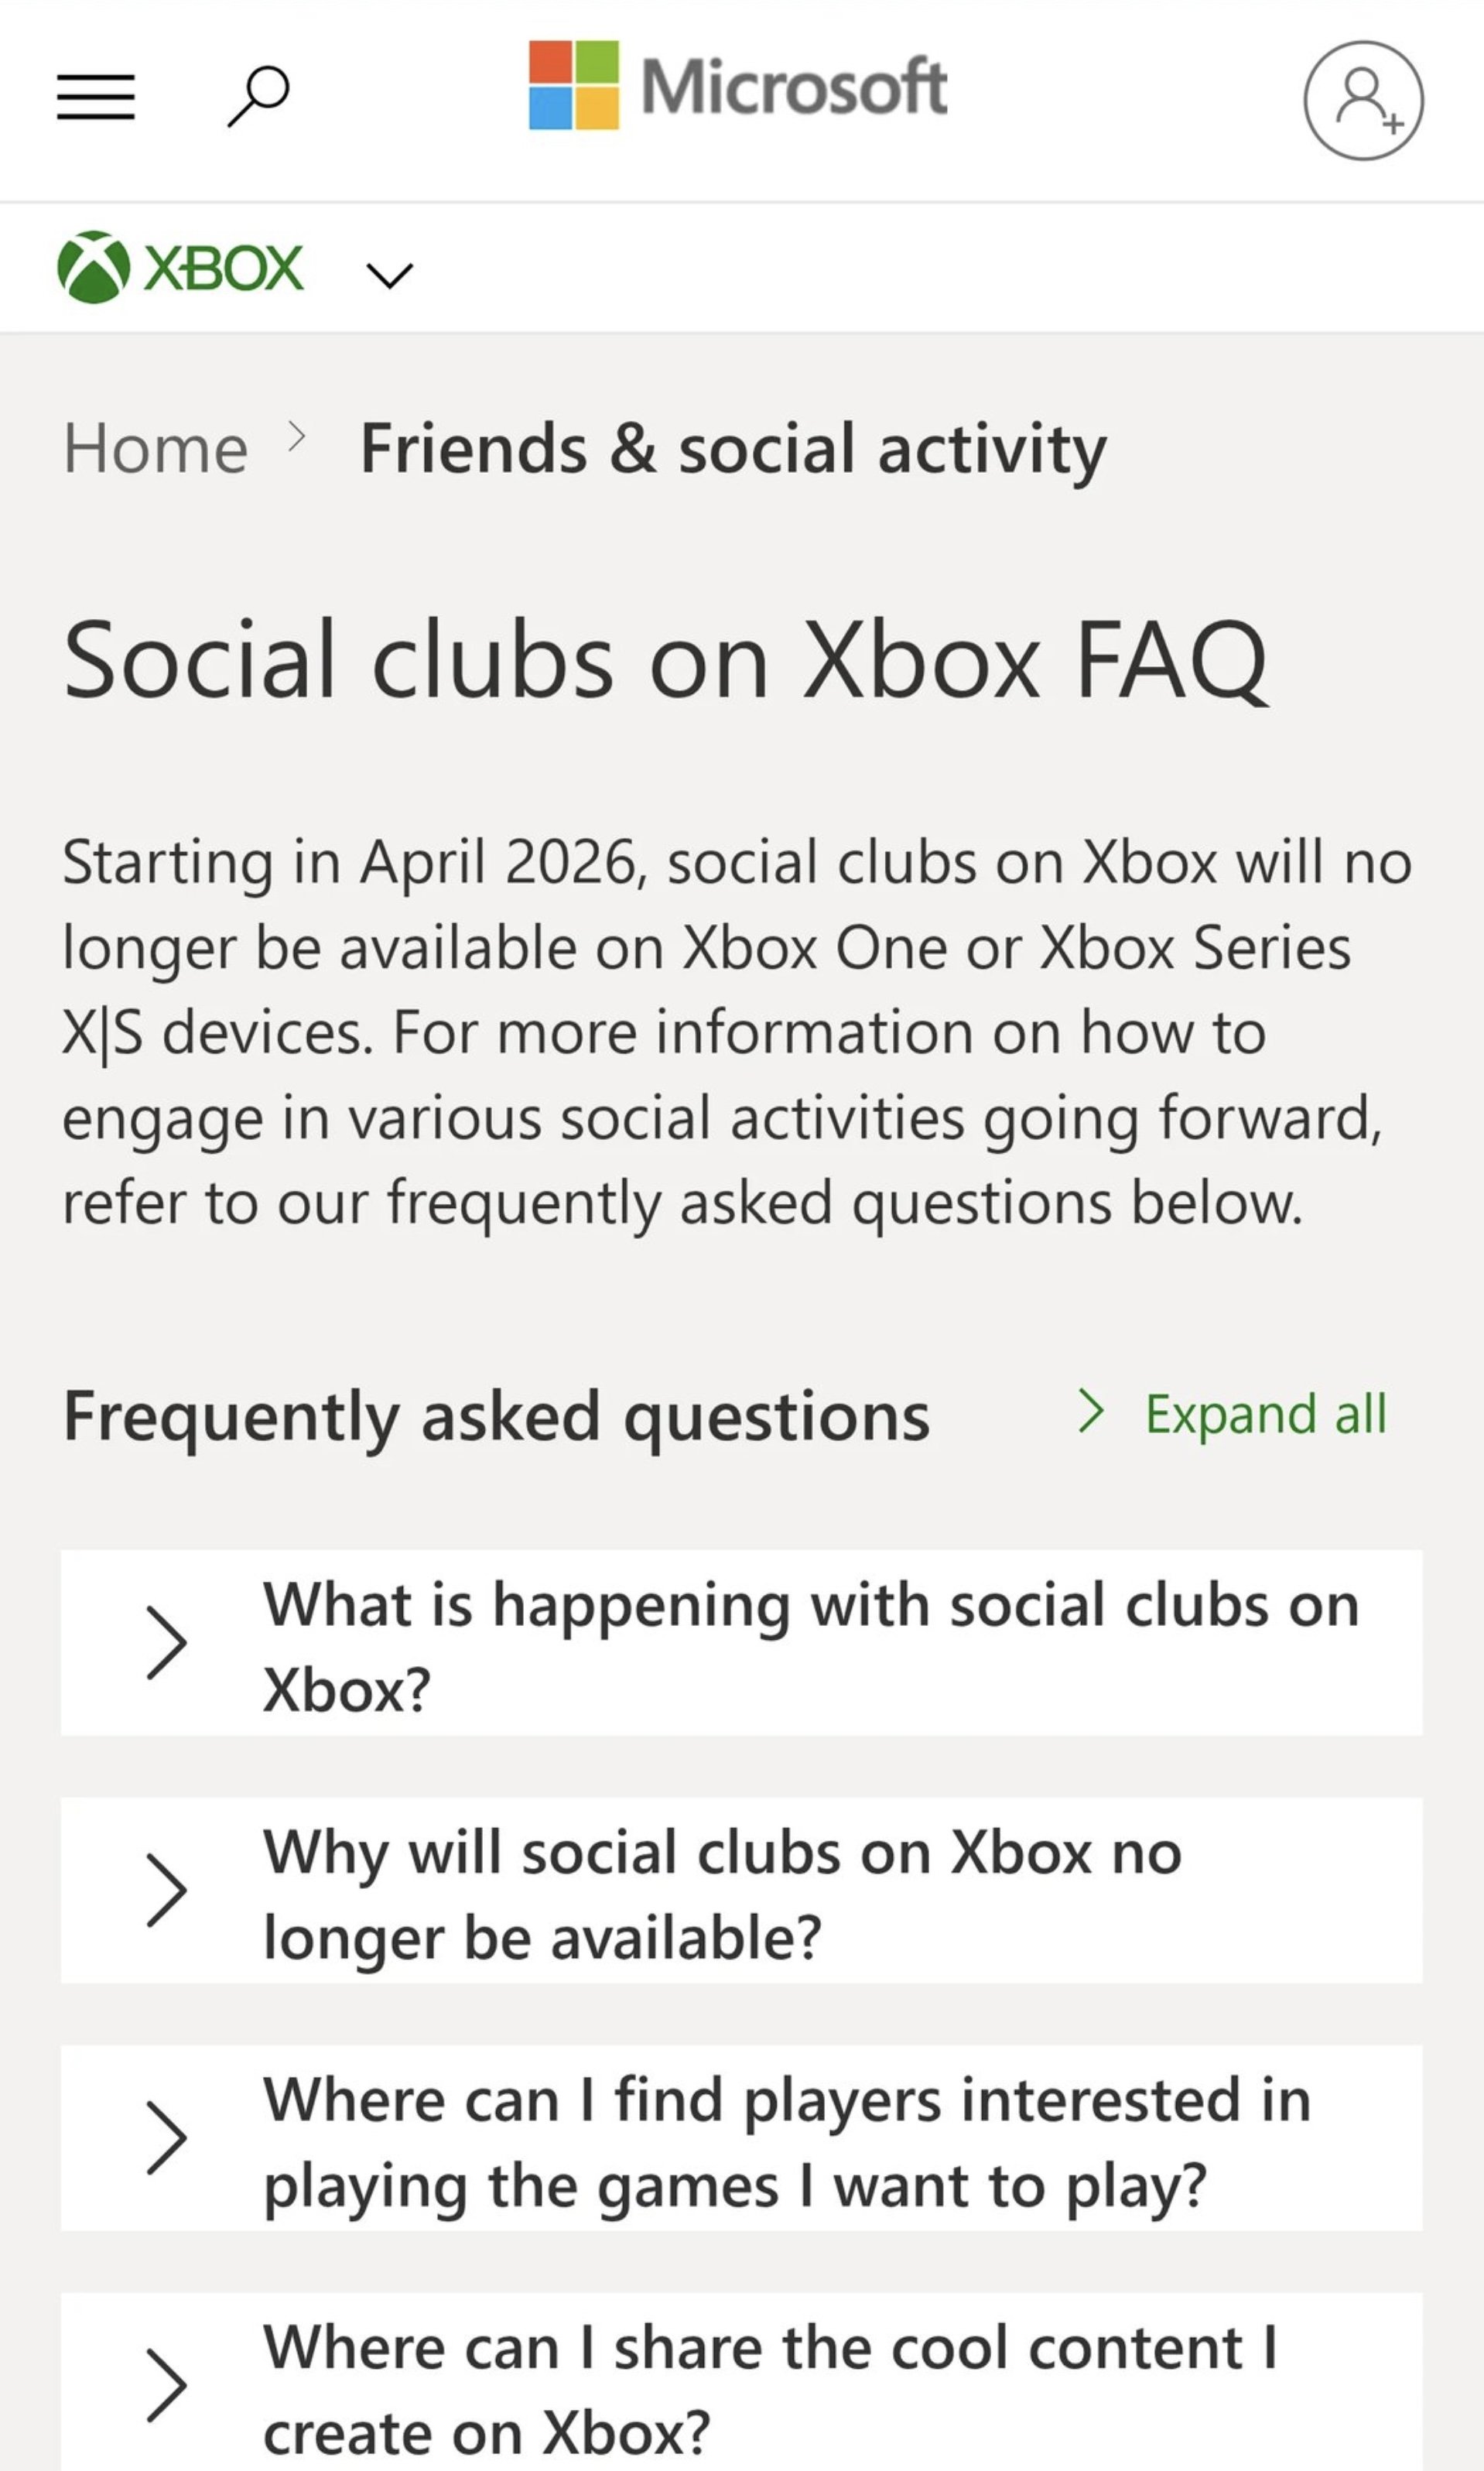Expand chevron for "Why will social clubs" question
The image size is (1484, 2471).
[166, 1890]
